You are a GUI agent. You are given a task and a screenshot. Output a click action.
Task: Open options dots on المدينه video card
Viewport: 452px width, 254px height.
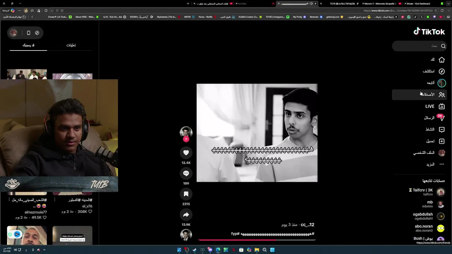point(54,200)
